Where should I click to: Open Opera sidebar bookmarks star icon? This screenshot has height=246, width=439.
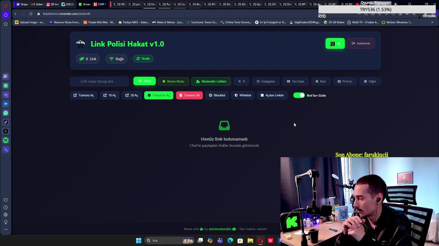(5, 24)
